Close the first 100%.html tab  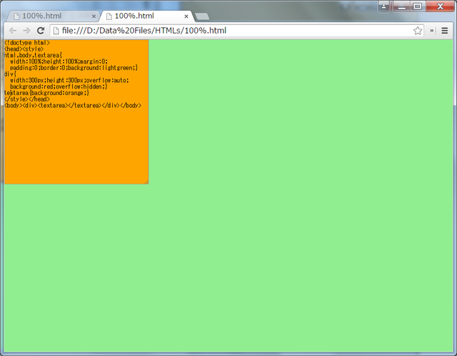coord(94,16)
